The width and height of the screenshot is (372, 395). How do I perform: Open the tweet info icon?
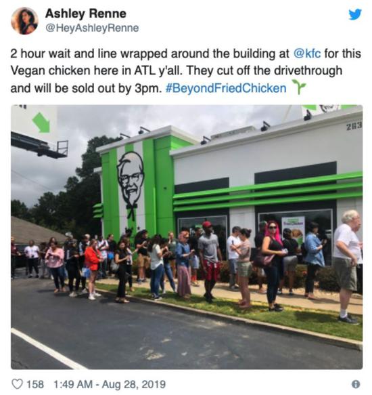point(355,384)
